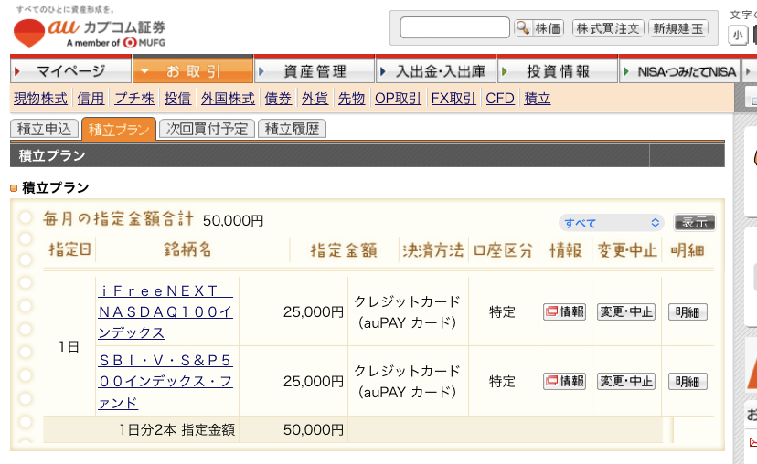This screenshot has height=464, width=757.
Task: Click 情報 icon button for iFreeNEXT NASDAQ100
Action: pyautogui.click(x=564, y=312)
